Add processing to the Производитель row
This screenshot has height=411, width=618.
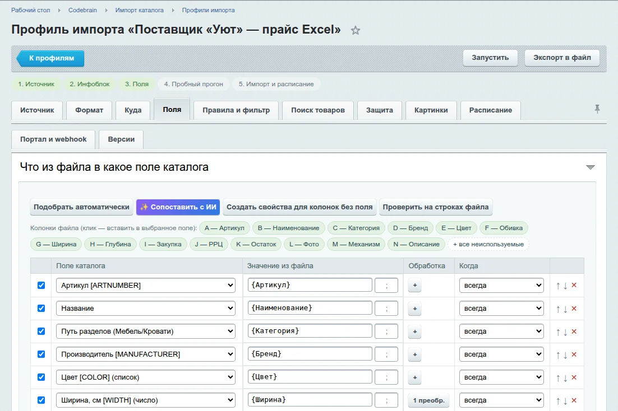coord(414,354)
